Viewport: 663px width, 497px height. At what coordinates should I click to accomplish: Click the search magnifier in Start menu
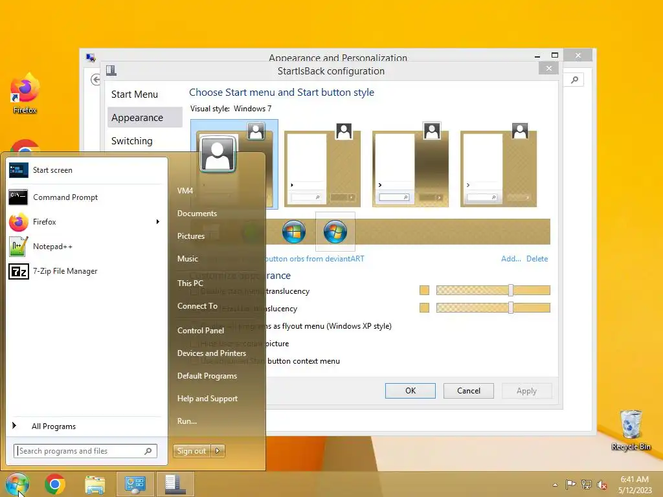(148, 451)
